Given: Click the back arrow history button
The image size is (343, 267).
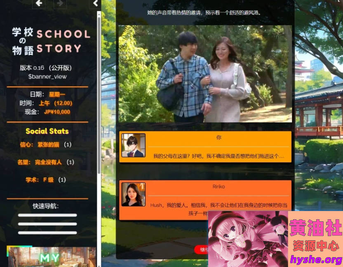Looking at the screenshot, I should (x=39, y=4).
